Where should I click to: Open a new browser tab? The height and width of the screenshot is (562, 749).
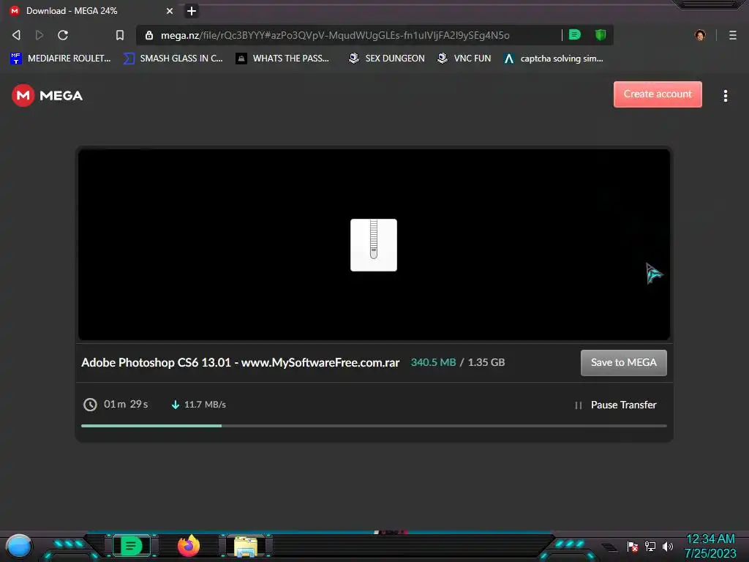[192, 11]
